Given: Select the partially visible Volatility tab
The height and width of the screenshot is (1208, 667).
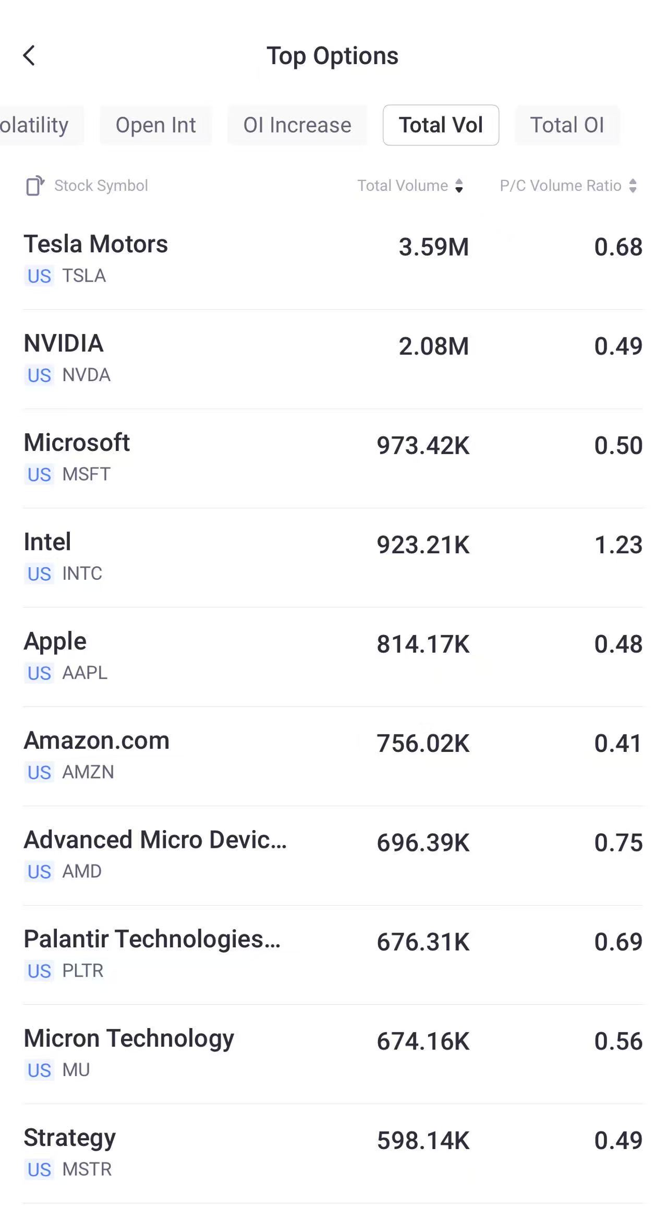Looking at the screenshot, I should tap(37, 125).
